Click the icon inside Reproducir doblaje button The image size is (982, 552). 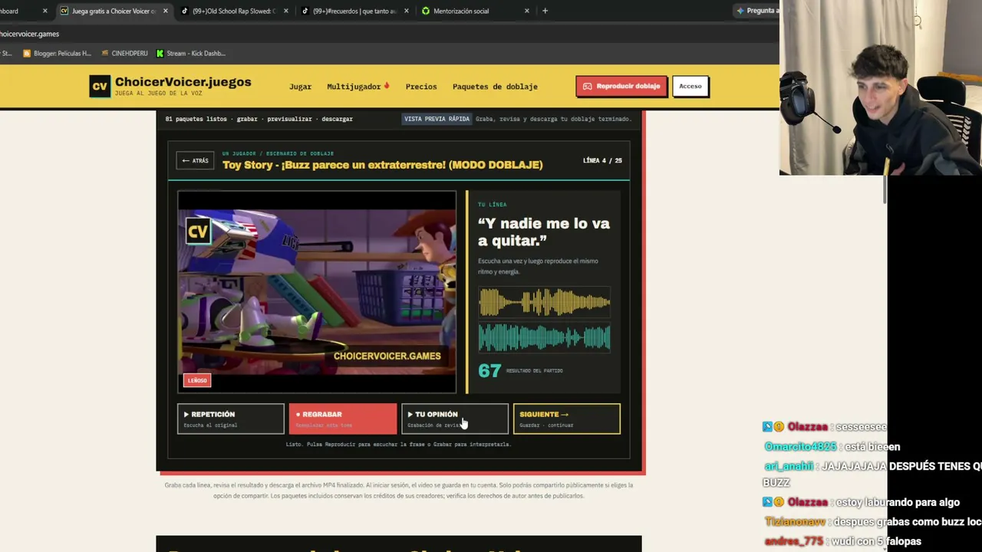[x=588, y=87]
